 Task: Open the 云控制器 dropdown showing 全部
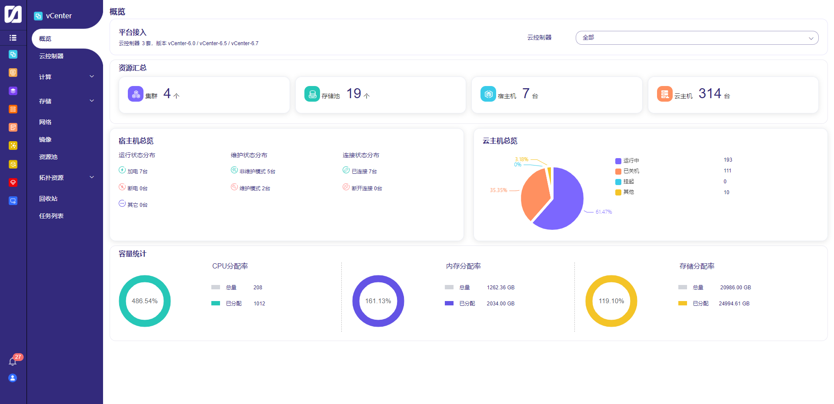click(697, 38)
